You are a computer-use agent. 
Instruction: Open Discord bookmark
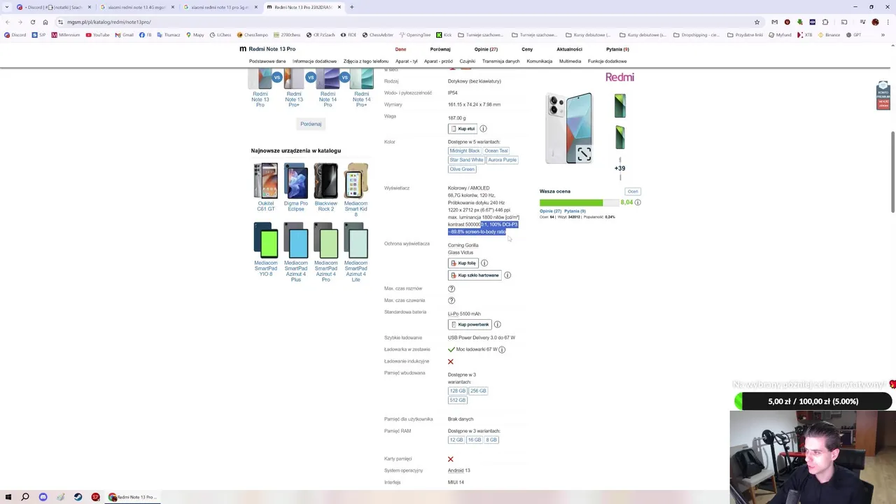(x=15, y=35)
